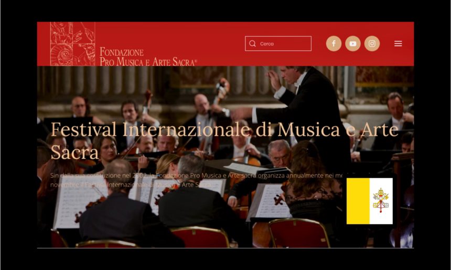
Task: Open the YouTube channel icon
Action: [x=353, y=44]
